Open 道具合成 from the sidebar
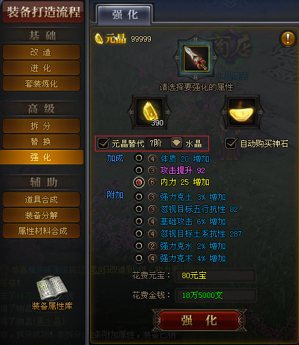 click(x=41, y=200)
